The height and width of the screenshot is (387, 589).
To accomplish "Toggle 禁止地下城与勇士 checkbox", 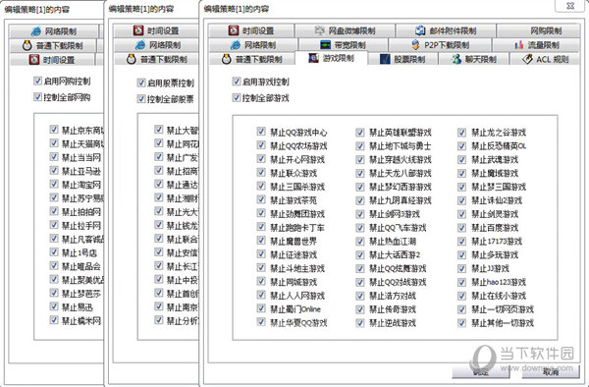I will tap(360, 145).
